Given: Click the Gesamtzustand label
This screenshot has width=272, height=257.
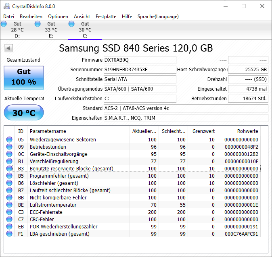Looking at the screenshot, I should (23, 60).
